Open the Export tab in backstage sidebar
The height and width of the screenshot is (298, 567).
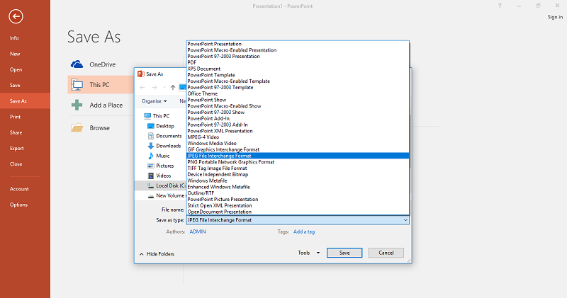click(16, 148)
